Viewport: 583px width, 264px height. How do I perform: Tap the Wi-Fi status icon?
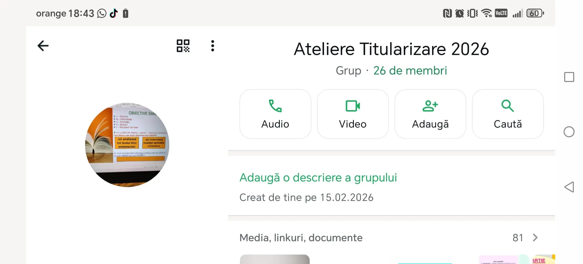tap(486, 13)
